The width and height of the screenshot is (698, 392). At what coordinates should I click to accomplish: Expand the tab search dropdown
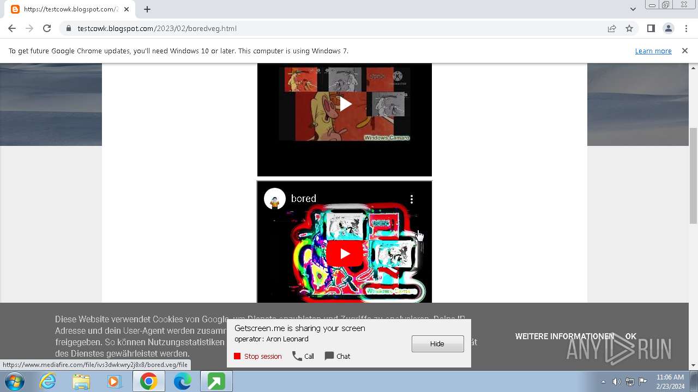pos(633,9)
